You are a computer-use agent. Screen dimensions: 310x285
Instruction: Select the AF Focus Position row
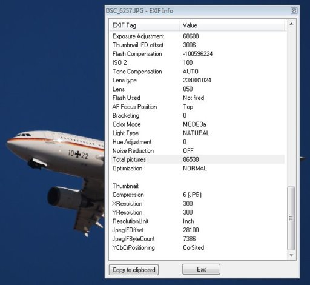tap(198, 107)
